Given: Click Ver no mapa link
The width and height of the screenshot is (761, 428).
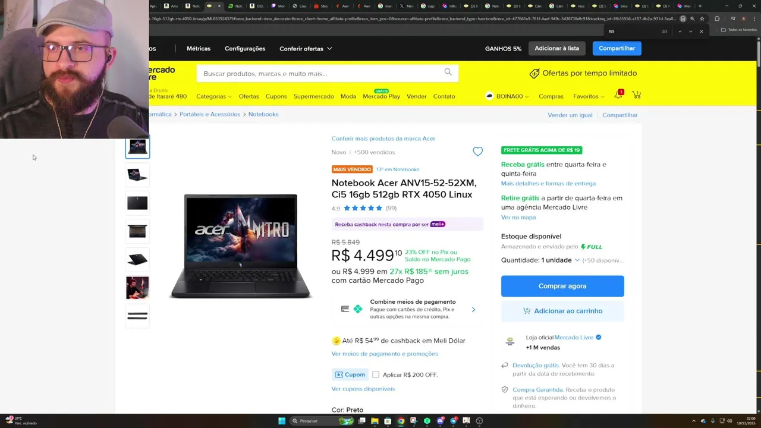Looking at the screenshot, I should [518, 218].
